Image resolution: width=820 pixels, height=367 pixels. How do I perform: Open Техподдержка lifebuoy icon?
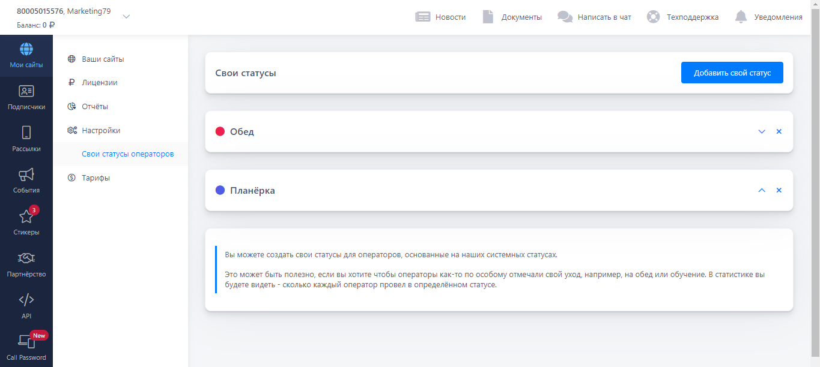653,17
